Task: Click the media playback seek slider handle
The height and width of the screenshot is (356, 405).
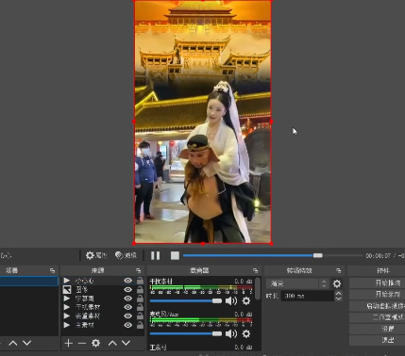Action: (318, 255)
